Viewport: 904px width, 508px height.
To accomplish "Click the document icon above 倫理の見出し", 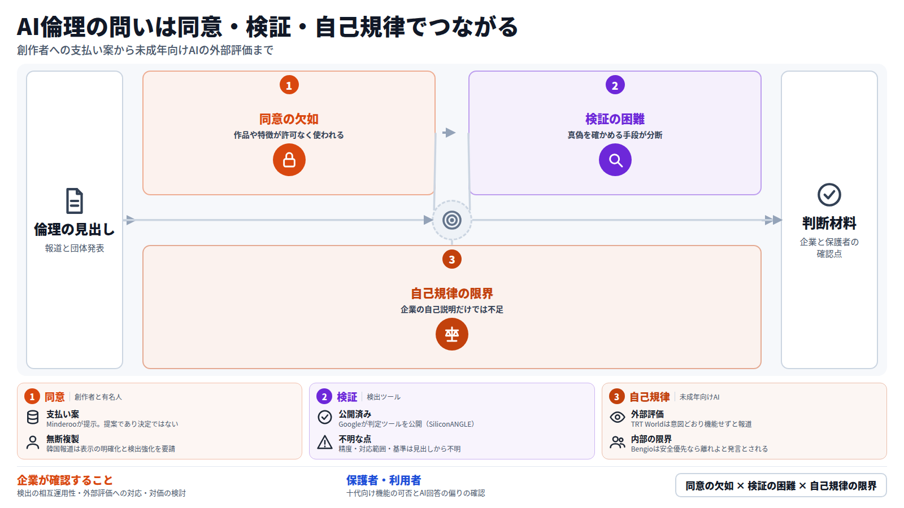I will tap(75, 201).
